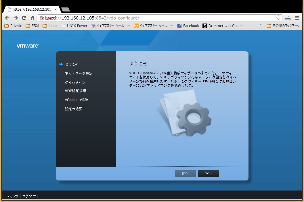Image resolution: width=304 pixels, height=202 pixels.
Task: Open the orange-icon ウェブマスター ツール bookmark
Action: click(154, 26)
